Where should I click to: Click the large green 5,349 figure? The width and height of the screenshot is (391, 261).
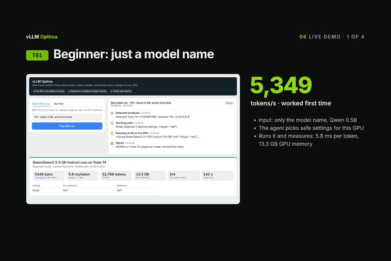[x=281, y=86]
